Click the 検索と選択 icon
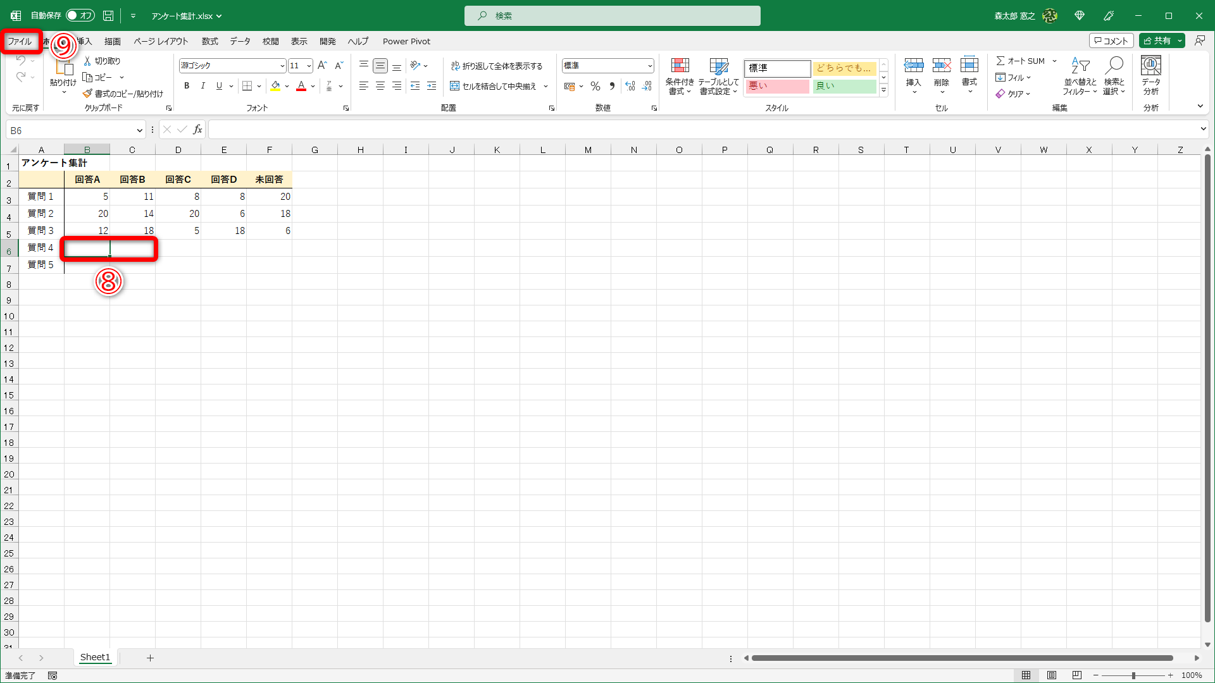 coord(1114,76)
